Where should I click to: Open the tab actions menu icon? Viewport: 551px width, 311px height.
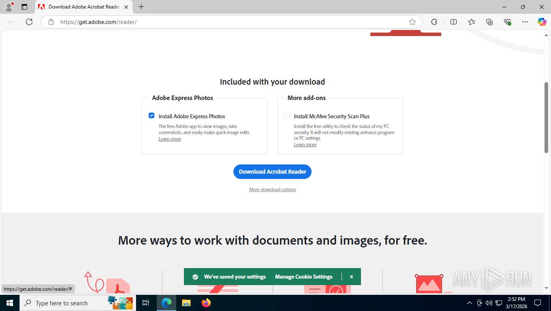point(24,7)
